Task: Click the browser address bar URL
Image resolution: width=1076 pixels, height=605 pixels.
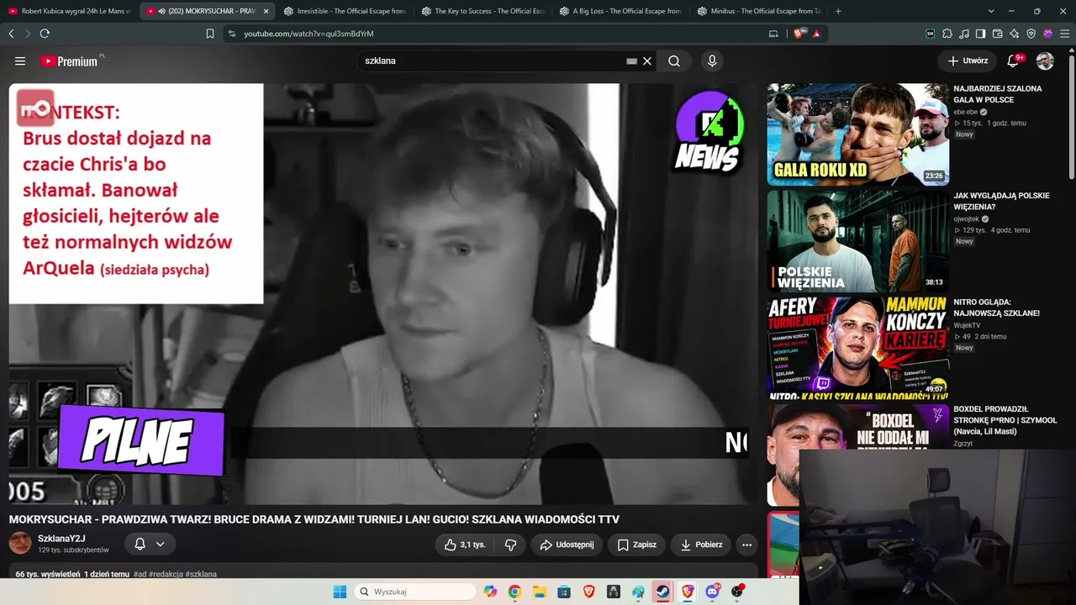Action: pyautogui.click(x=309, y=34)
